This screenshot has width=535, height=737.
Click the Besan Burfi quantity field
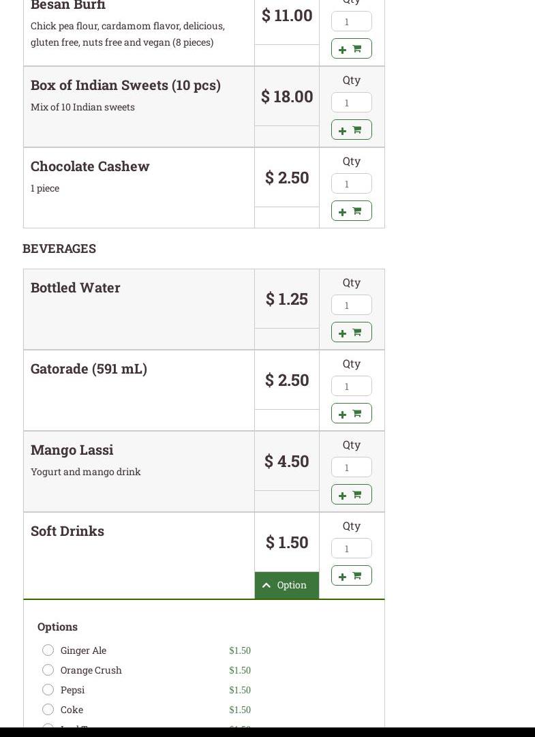351,22
